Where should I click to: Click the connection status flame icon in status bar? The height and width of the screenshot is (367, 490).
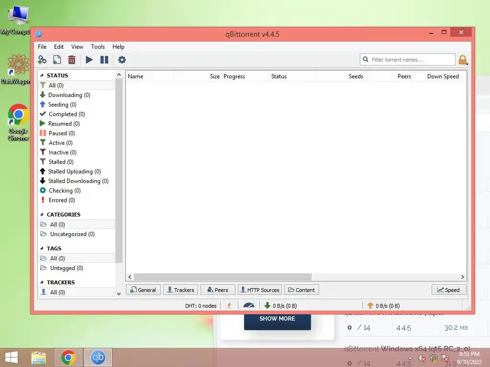[229, 305]
